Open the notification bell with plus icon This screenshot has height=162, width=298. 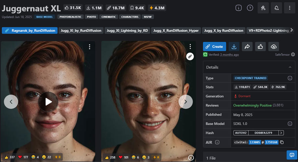(276, 8)
